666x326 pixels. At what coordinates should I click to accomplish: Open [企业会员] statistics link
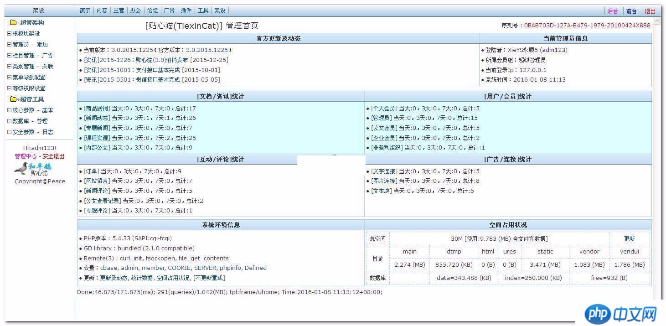[x=384, y=138]
